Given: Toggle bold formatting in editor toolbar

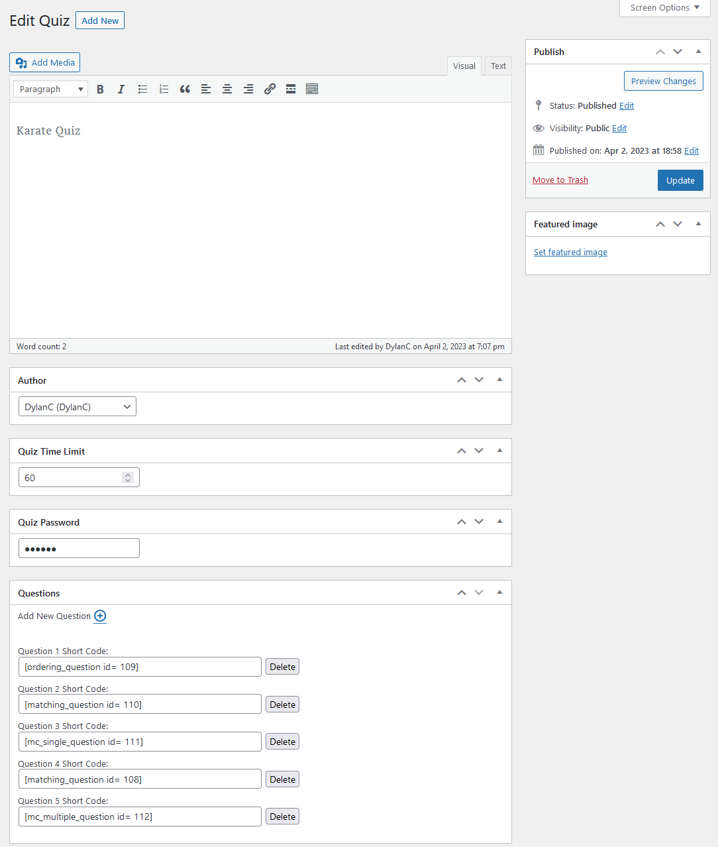Looking at the screenshot, I should (x=100, y=89).
